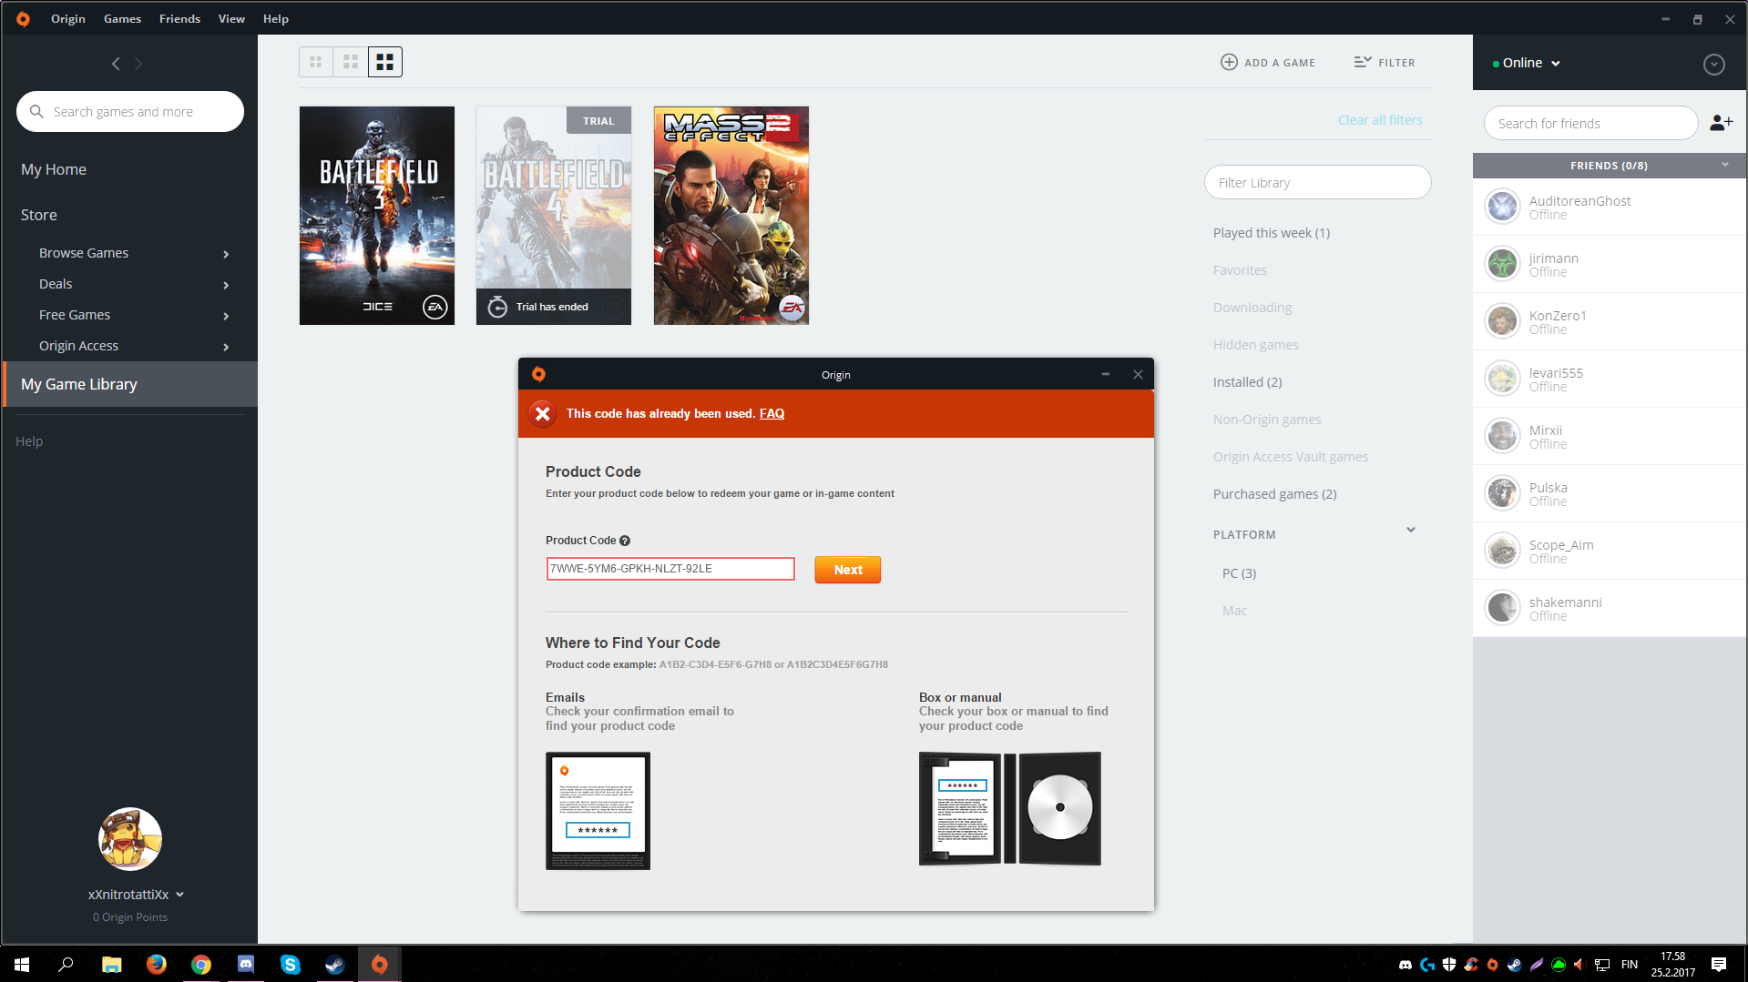Expand Browse Games submenu
This screenshot has height=982, width=1748.
(226, 254)
